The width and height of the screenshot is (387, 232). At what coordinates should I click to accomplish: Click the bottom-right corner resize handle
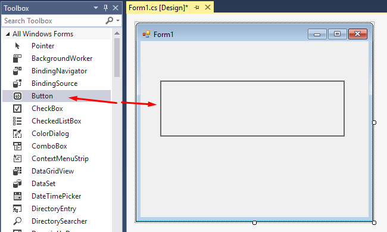click(374, 222)
